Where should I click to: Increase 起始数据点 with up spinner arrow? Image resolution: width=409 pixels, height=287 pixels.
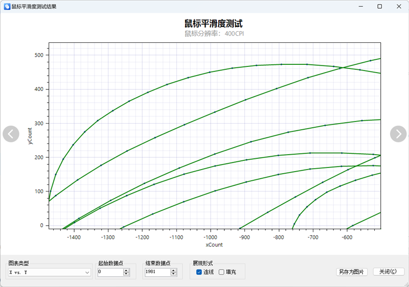point(126,271)
